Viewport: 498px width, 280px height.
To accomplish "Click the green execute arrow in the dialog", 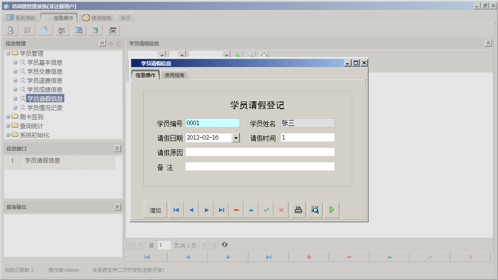I will [332, 209].
